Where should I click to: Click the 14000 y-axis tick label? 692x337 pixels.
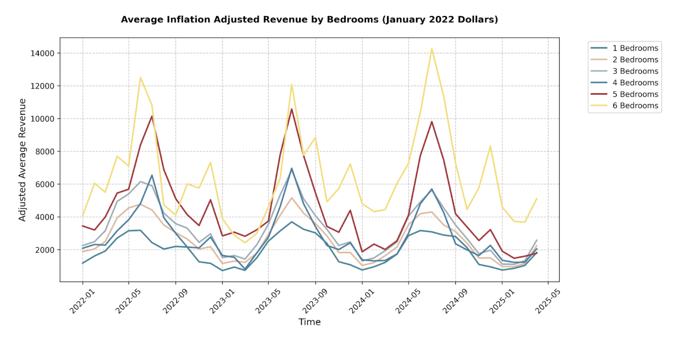point(42,53)
